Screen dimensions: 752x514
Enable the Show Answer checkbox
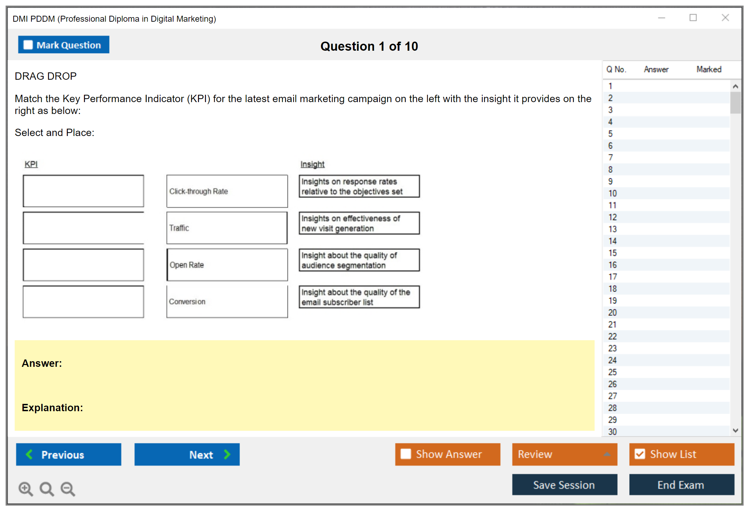pyautogui.click(x=406, y=454)
